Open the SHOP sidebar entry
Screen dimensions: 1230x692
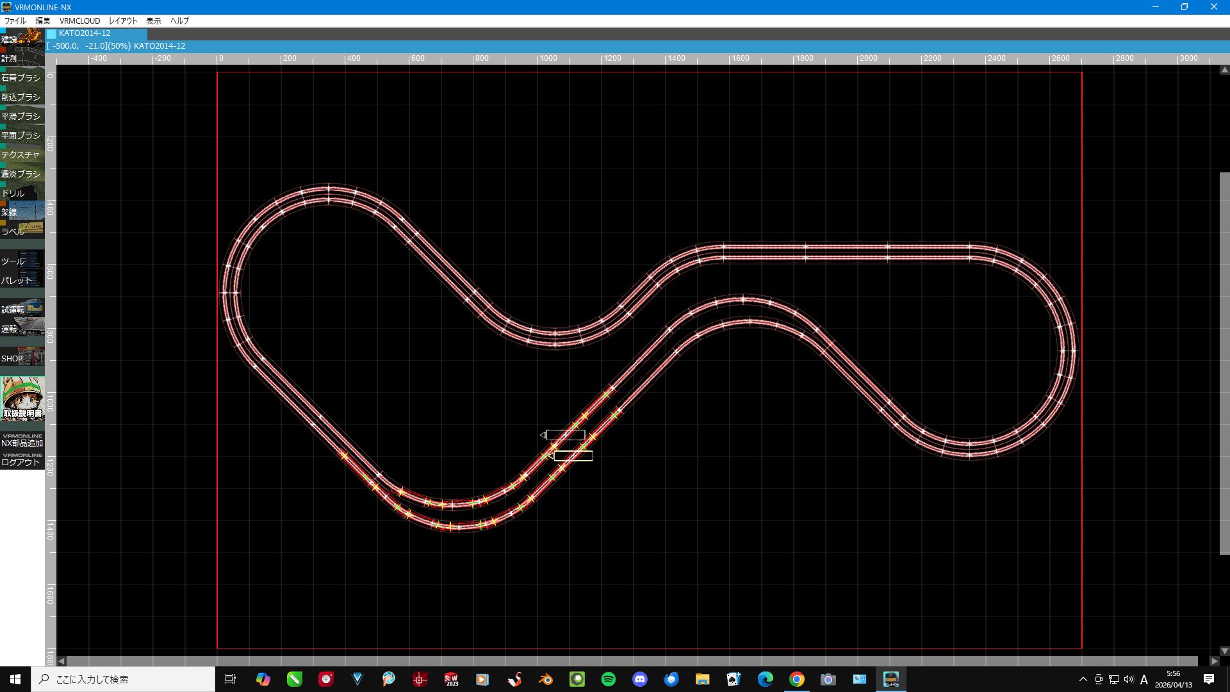22,358
